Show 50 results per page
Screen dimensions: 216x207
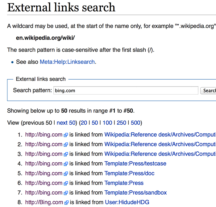coord(95,123)
